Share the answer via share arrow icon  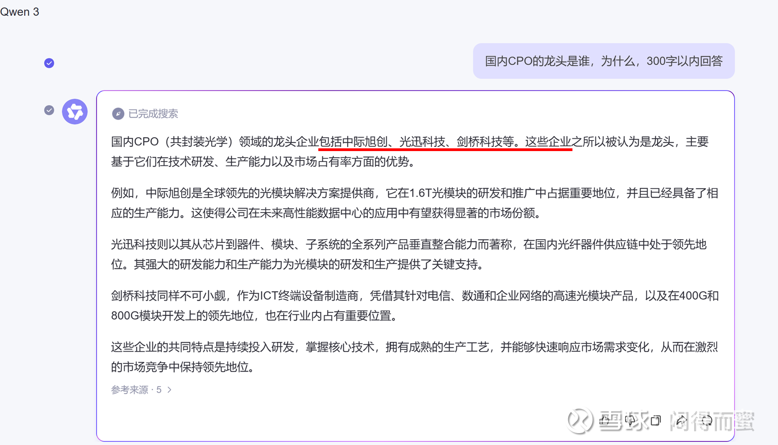pos(681,420)
